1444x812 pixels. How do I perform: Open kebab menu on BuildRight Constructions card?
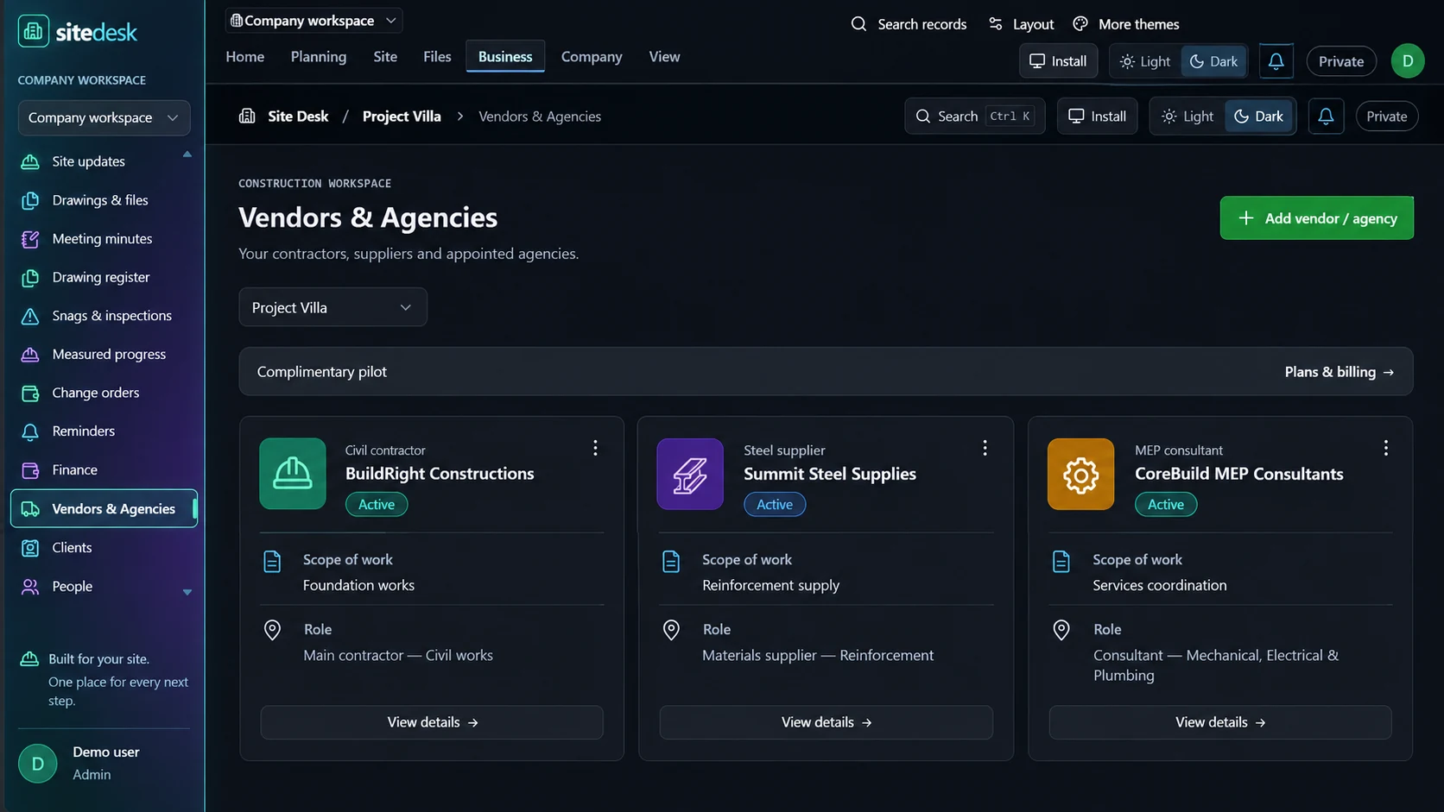click(x=595, y=448)
